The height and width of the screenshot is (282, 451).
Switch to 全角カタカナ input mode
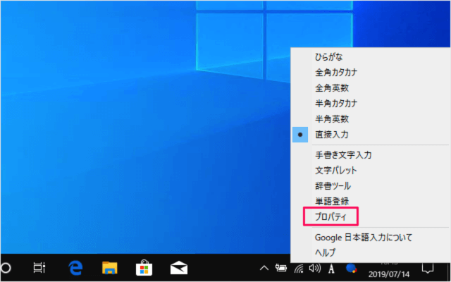click(336, 72)
